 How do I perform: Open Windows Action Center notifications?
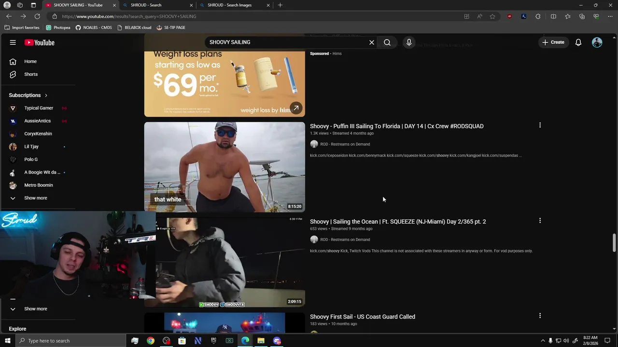pos(607,341)
